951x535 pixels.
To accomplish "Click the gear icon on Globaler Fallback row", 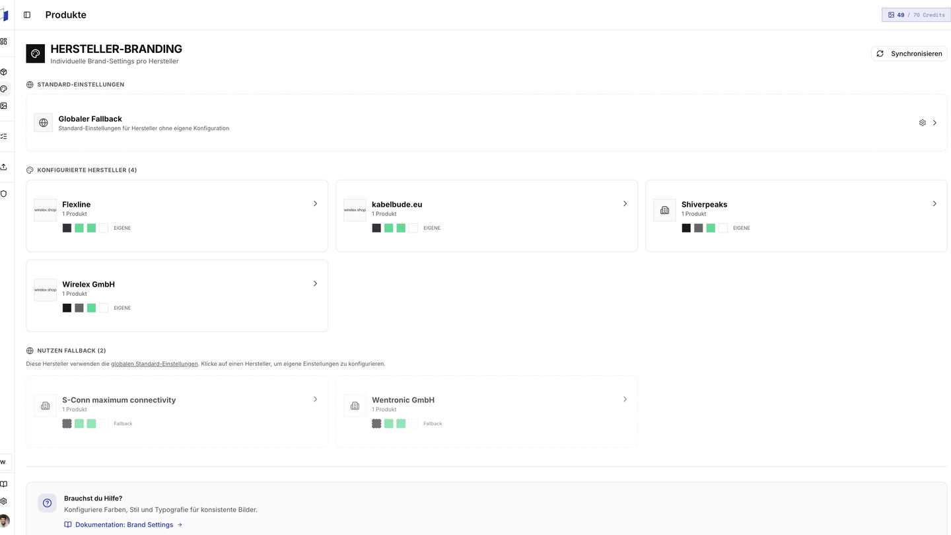I will pyautogui.click(x=923, y=123).
